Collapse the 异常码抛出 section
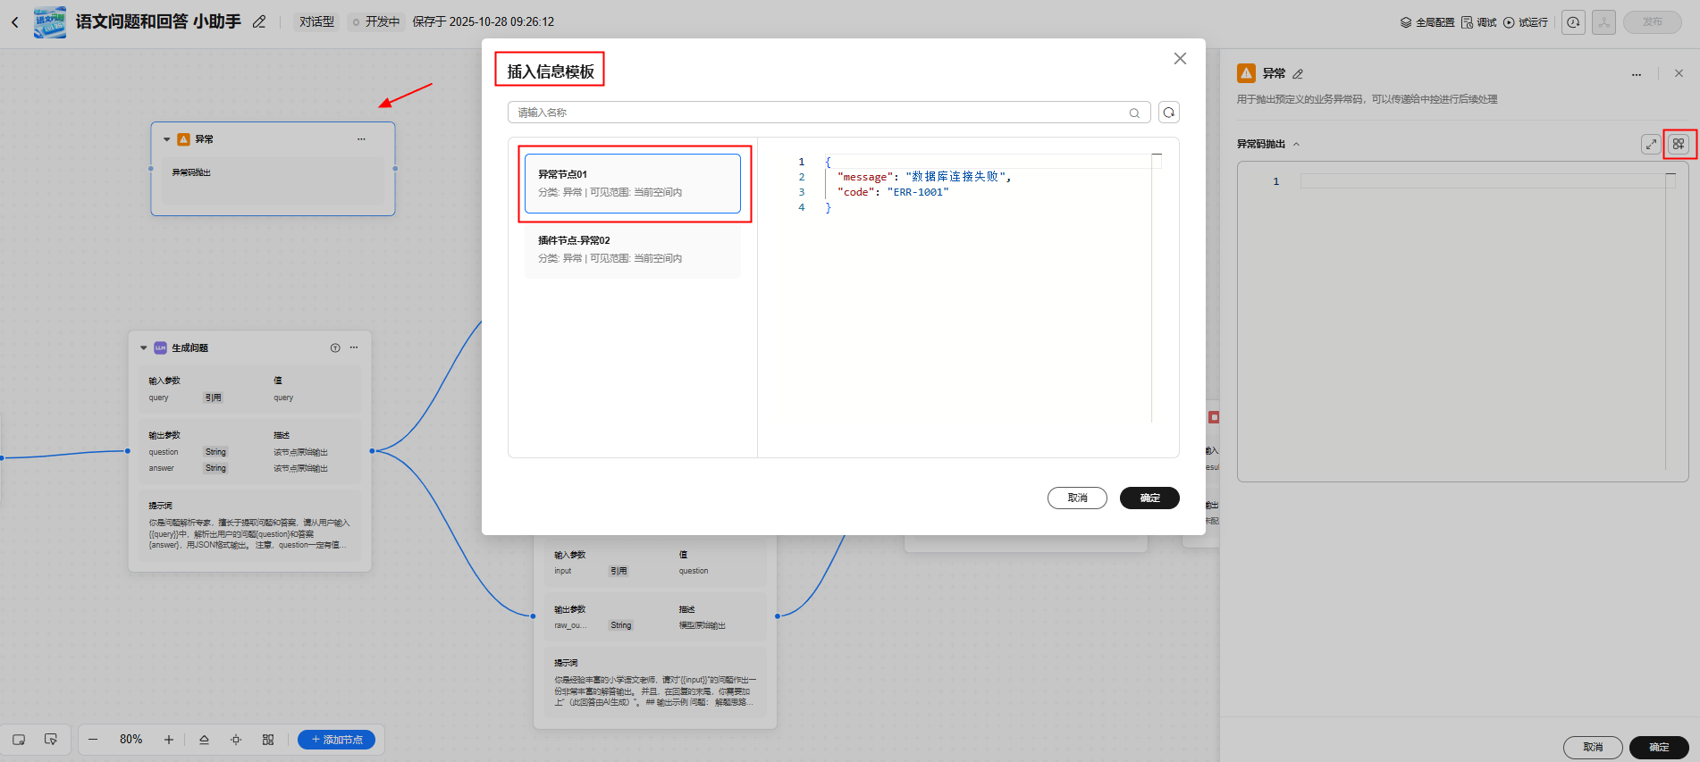This screenshot has width=1700, height=762. tap(1296, 144)
